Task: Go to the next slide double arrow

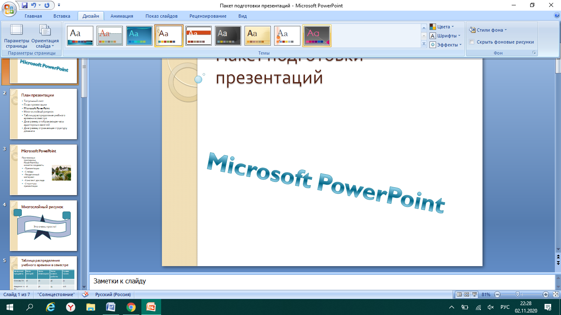Action: click(558, 262)
